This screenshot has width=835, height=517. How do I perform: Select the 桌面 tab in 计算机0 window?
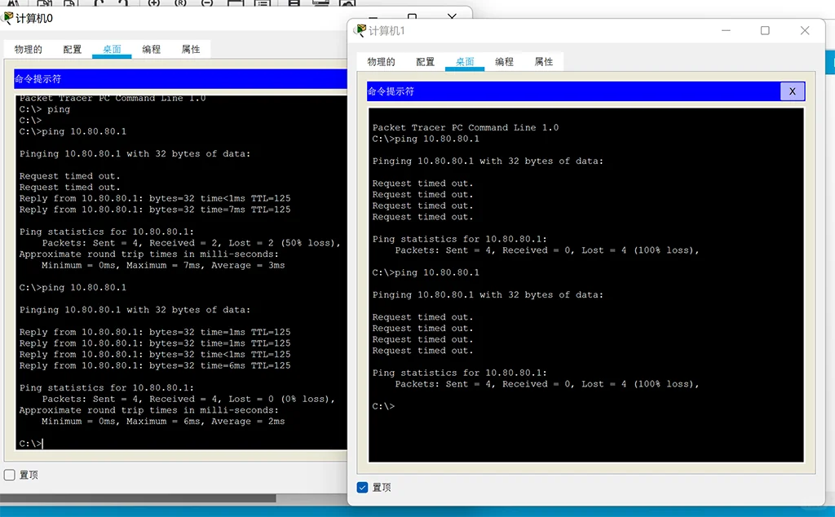112,49
